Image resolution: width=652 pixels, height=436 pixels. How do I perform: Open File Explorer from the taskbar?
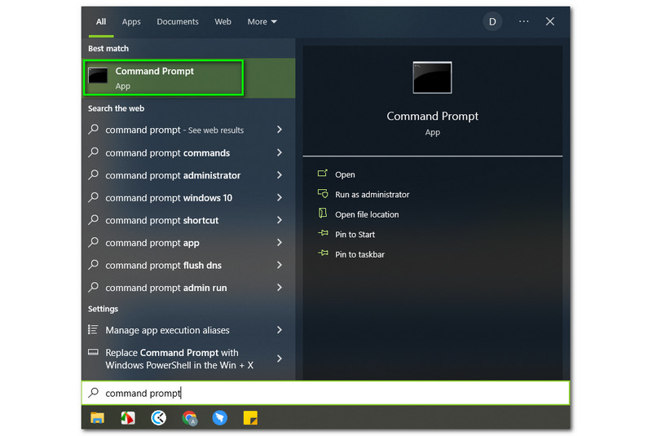pyautogui.click(x=97, y=418)
